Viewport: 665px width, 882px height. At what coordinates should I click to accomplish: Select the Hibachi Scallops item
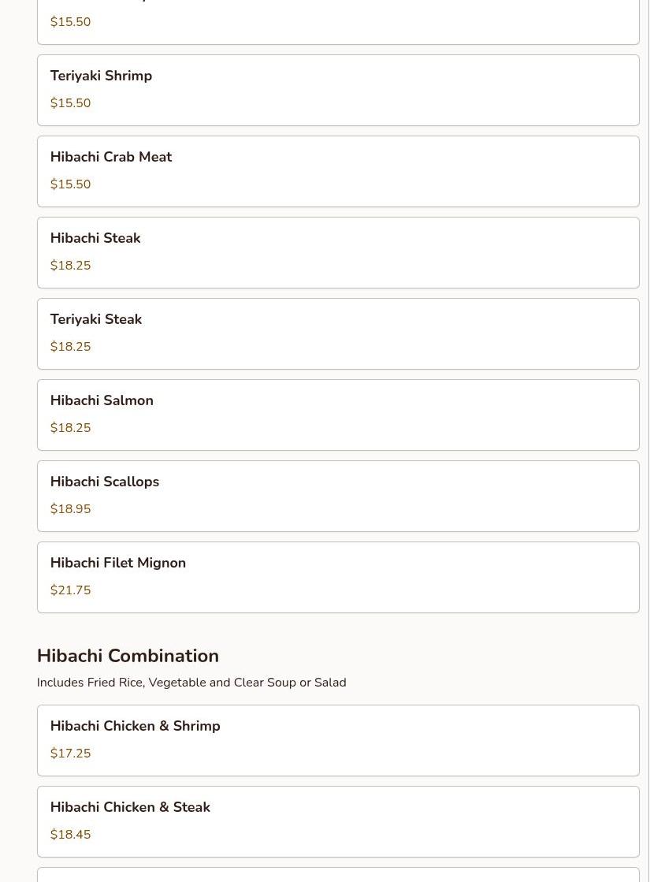tap(105, 482)
